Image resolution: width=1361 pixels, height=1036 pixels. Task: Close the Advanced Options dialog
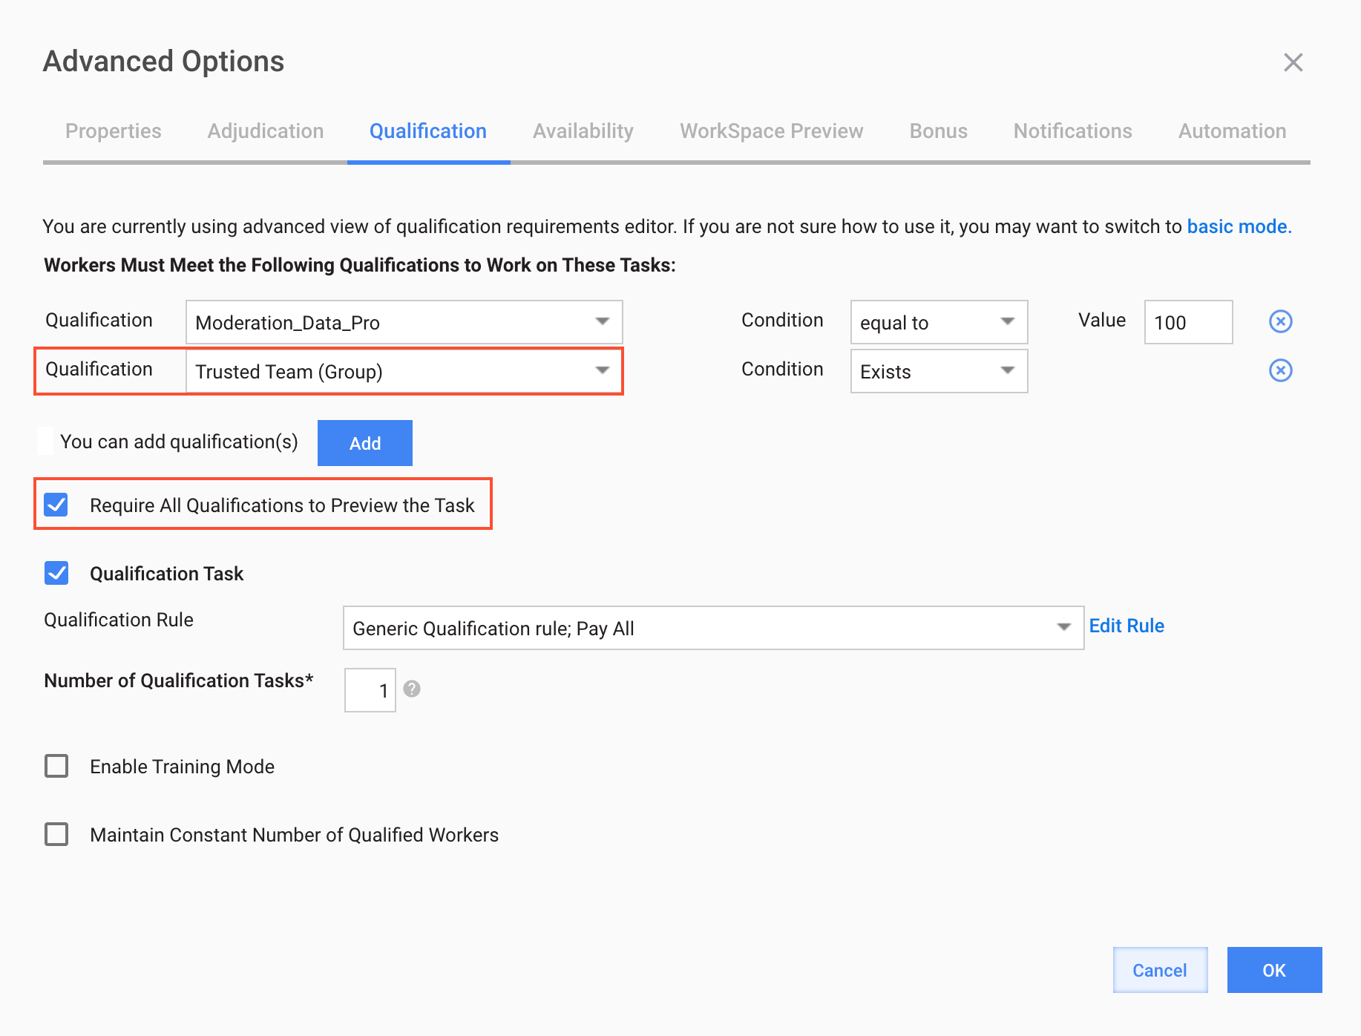point(1293,62)
